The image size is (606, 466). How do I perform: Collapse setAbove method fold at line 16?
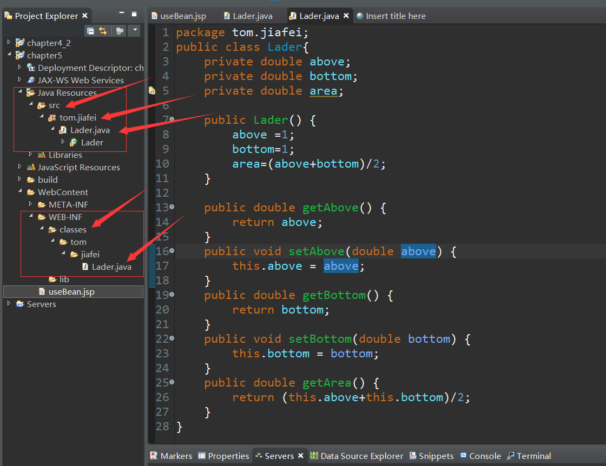[172, 250]
